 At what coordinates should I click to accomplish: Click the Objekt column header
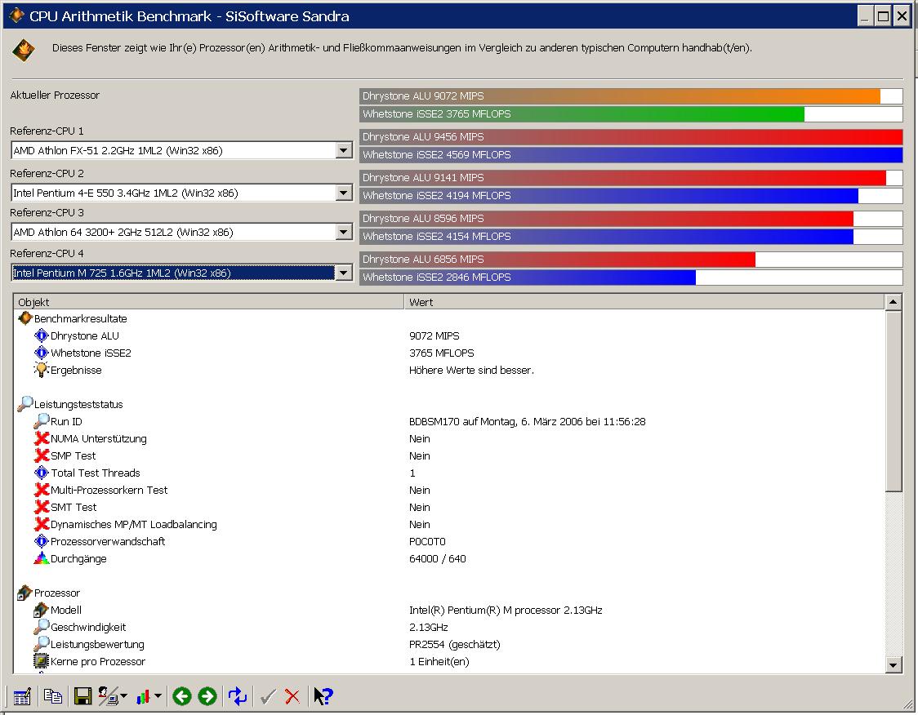point(208,302)
